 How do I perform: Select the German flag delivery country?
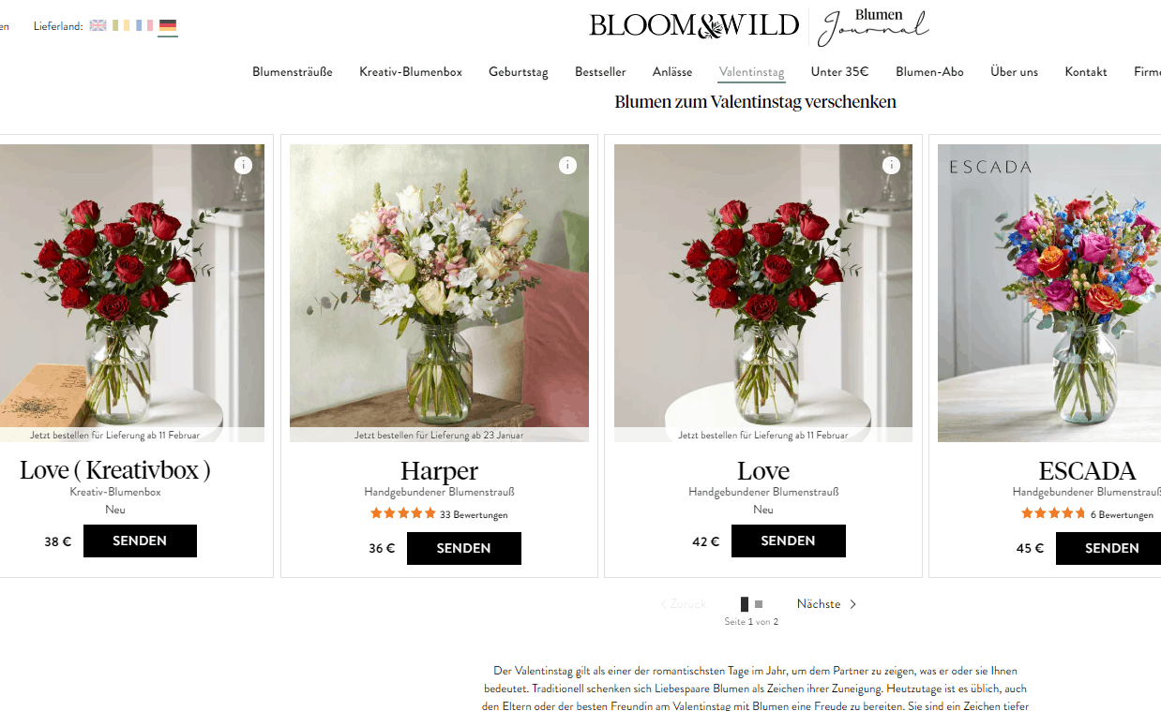(168, 25)
